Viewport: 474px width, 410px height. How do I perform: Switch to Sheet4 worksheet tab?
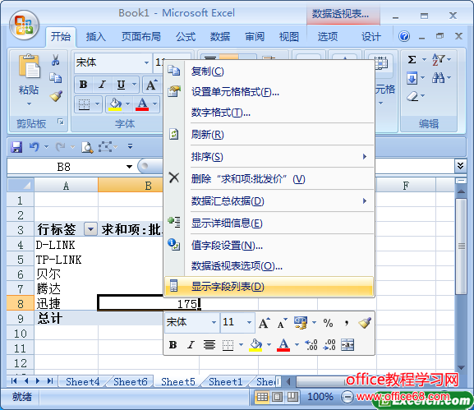tap(82, 382)
